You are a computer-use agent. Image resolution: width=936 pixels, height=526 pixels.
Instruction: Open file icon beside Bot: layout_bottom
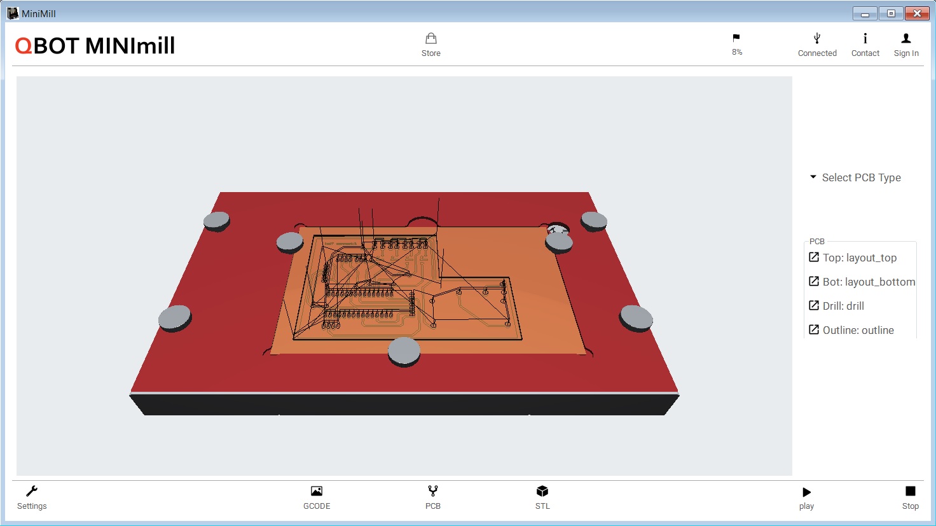click(x=814, y=281)
